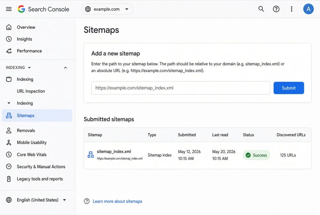Open the example.com property dropdown arrow
320x215 pixels.
tap(127, 9)
